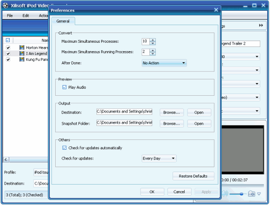Expand the second settings panel dropdown
Viewport: 270px width, 205px height.
pos(257,70)
